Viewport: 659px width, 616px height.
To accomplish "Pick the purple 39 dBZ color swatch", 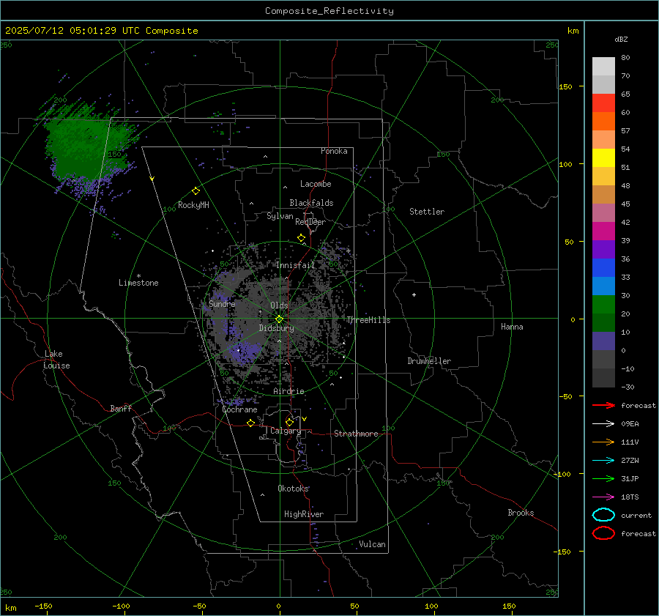I will tap(603, 249).
